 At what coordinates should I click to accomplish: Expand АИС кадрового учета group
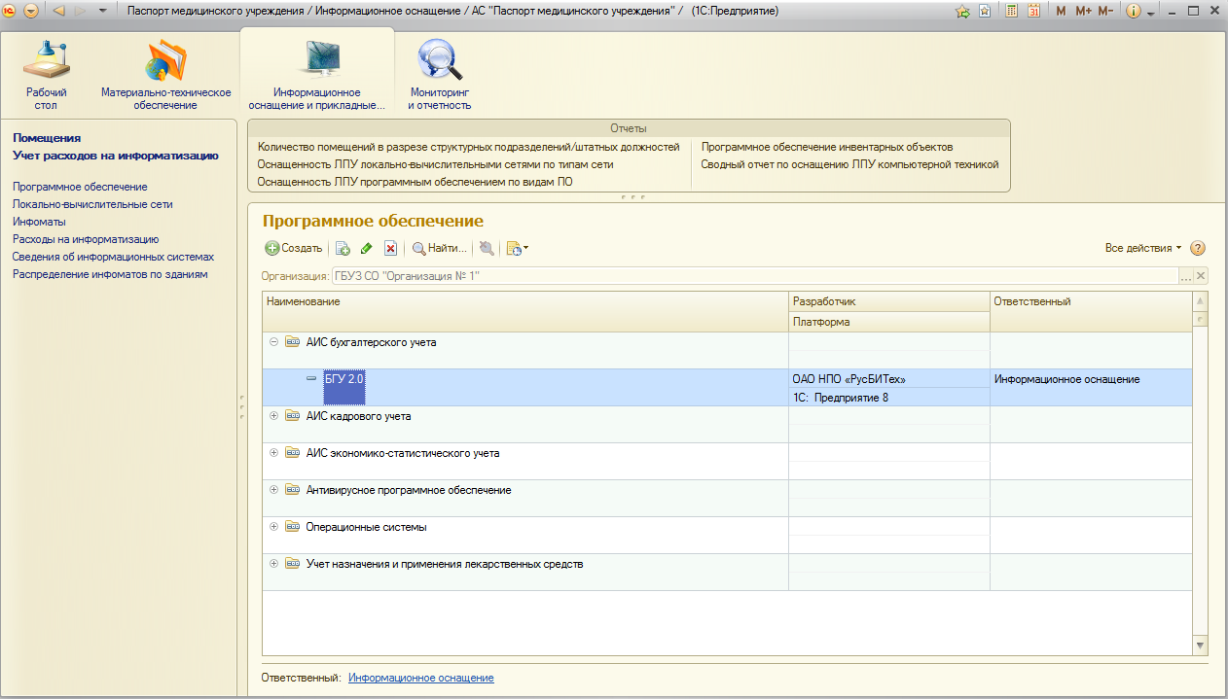click(x=274, y=416)
